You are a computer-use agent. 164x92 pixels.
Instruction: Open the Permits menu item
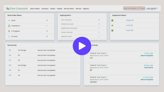coord(78,9)
